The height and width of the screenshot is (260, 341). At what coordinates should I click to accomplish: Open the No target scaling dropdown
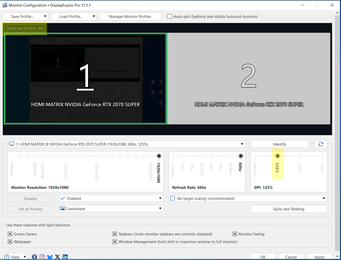[x=324, y=198]
